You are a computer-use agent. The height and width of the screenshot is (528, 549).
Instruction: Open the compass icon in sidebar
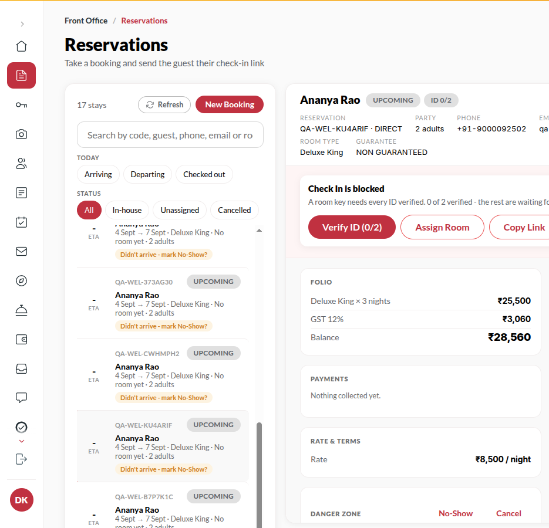coord(21,280)
